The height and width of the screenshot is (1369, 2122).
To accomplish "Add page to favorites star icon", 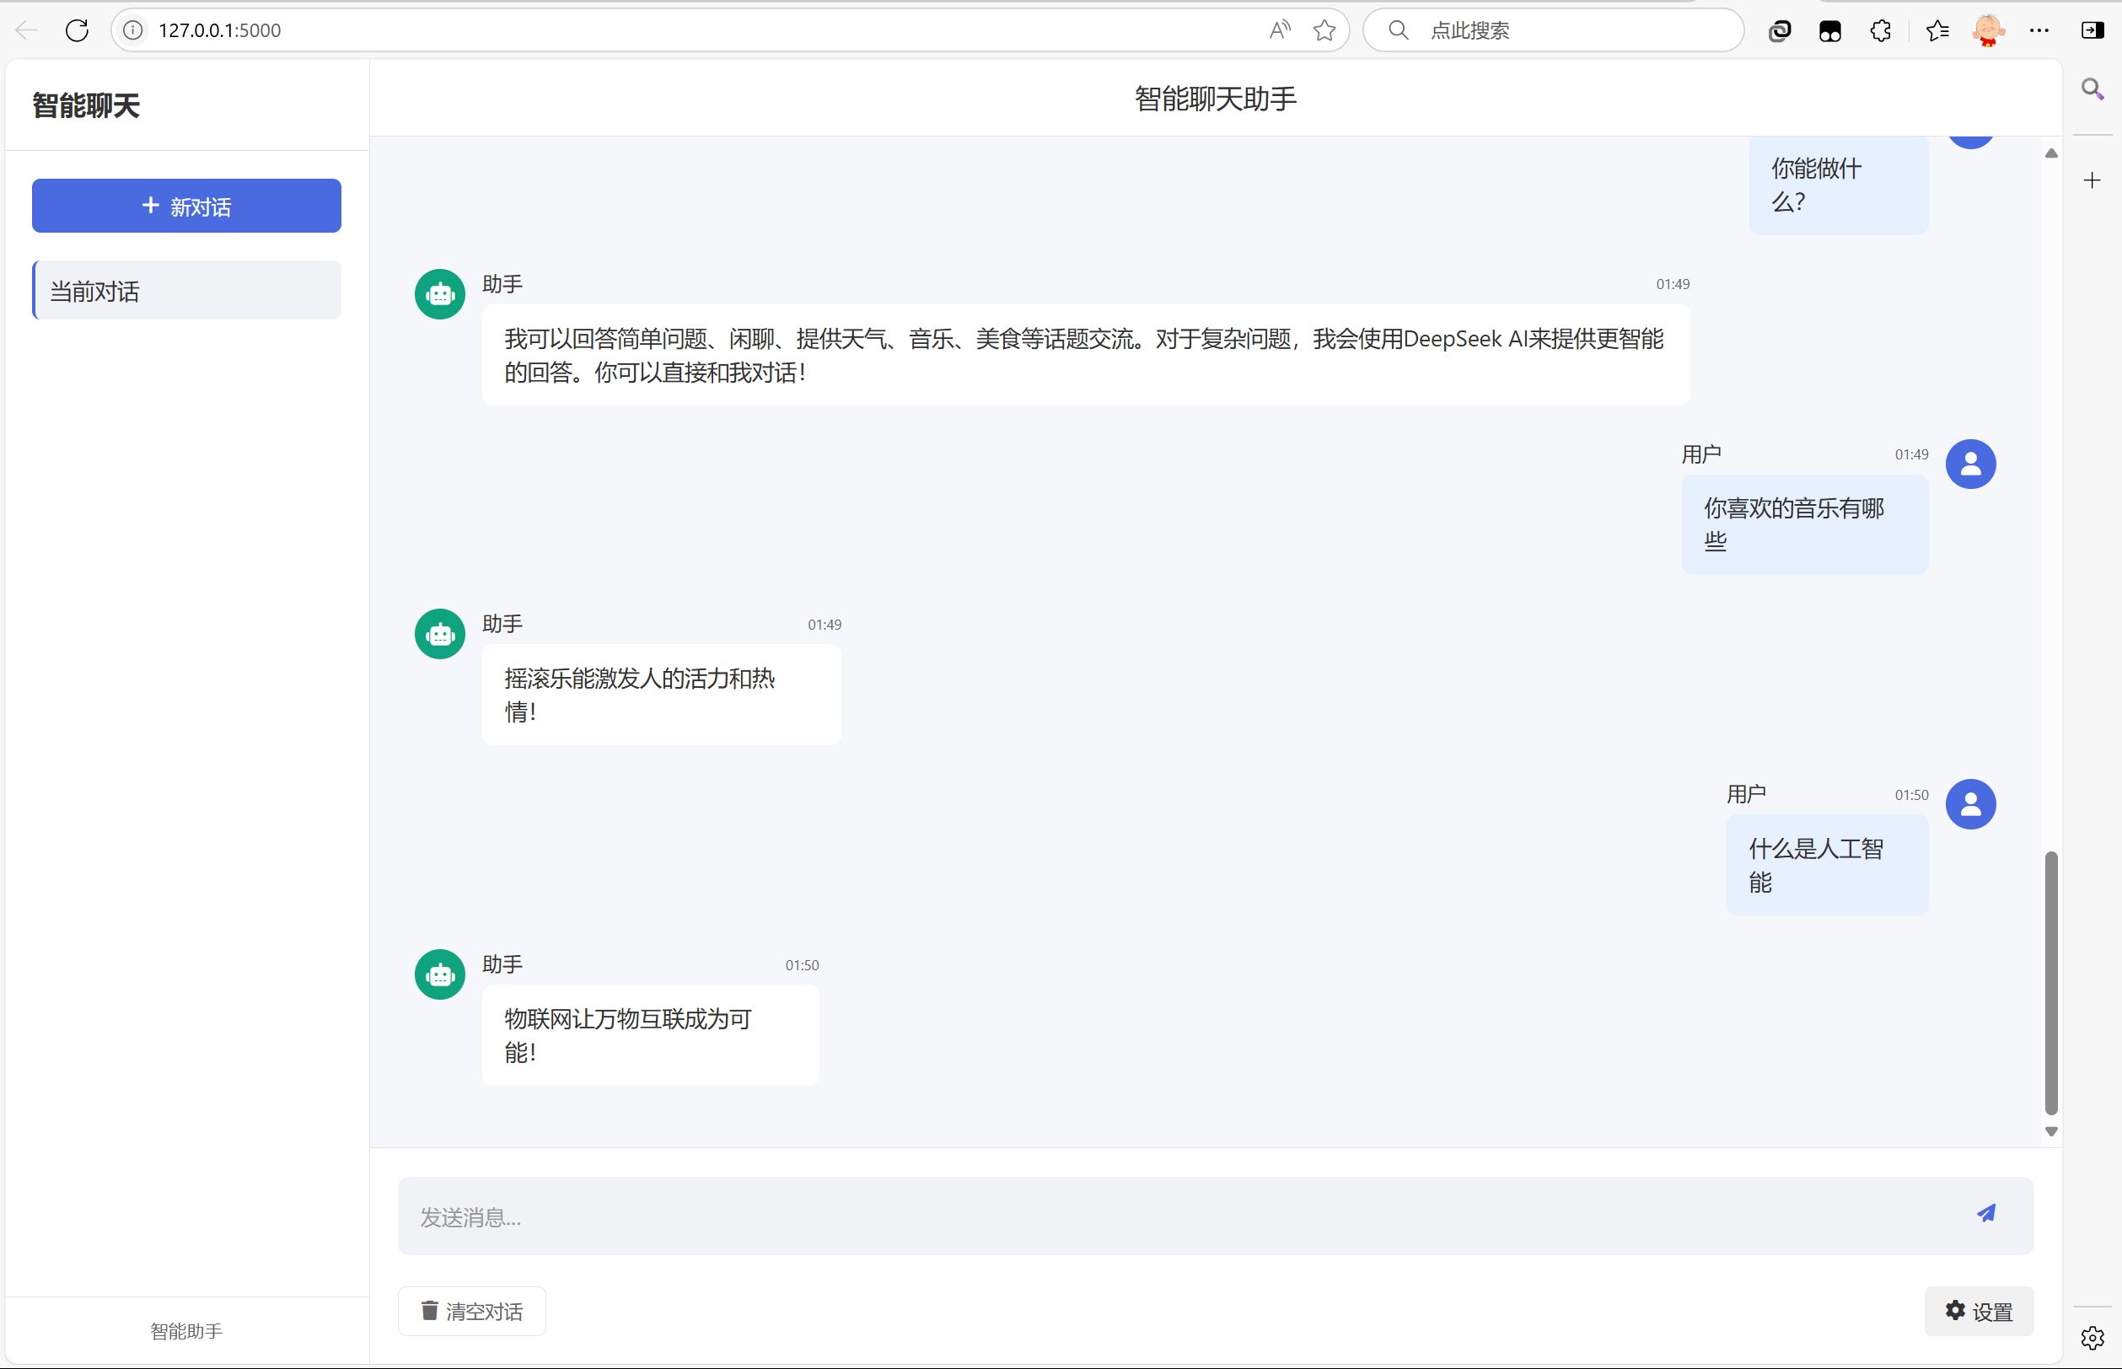I will coord(1324,30).
